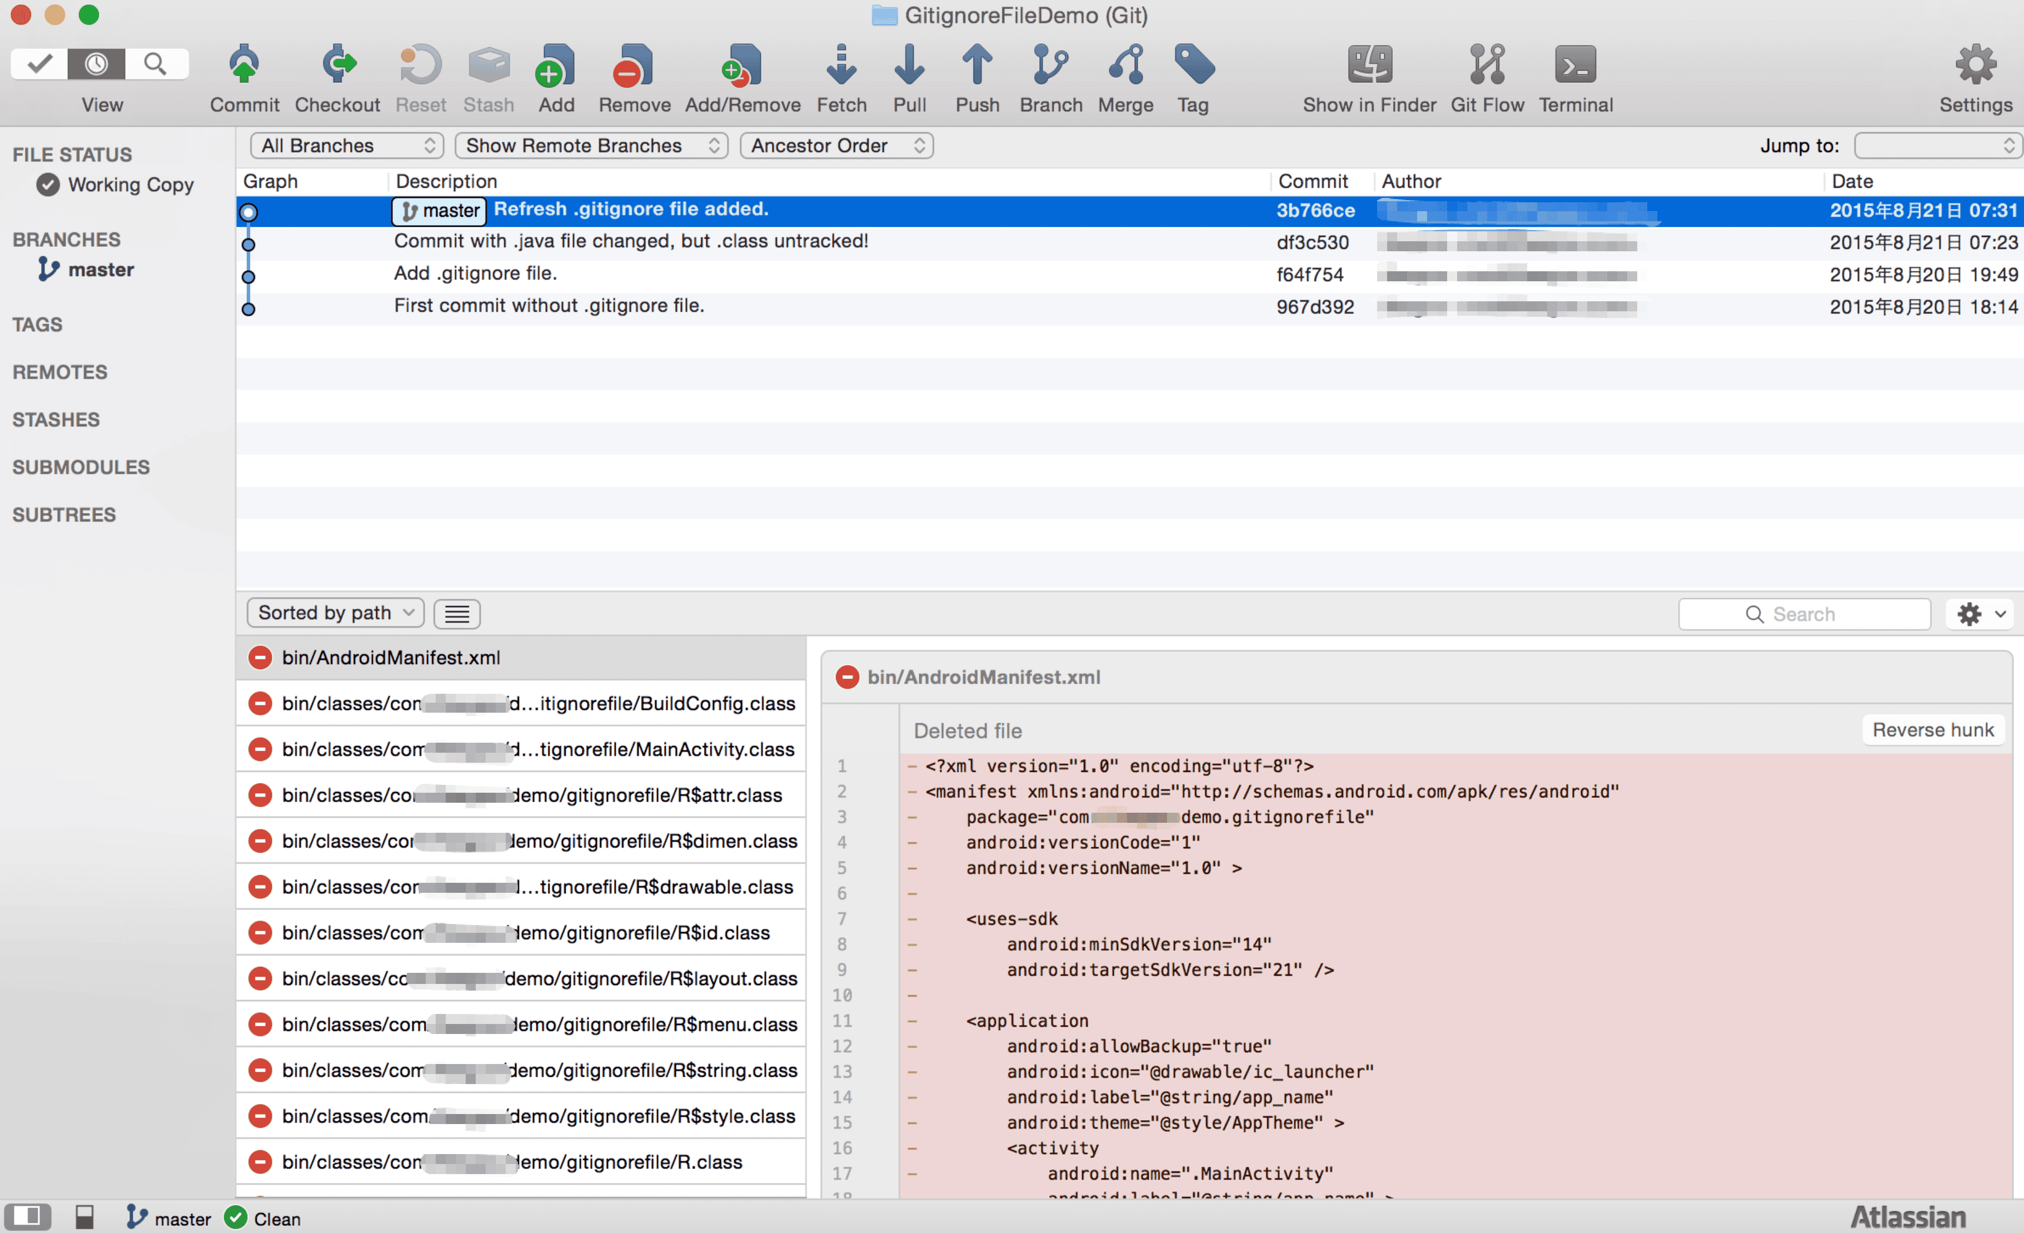
Task: Expand the SUBTREES sidebar section
Action: point(63,515)
